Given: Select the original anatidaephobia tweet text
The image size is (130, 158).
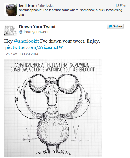Looking at the screenshot, I should pyautogui.click(x=70, y=12).
